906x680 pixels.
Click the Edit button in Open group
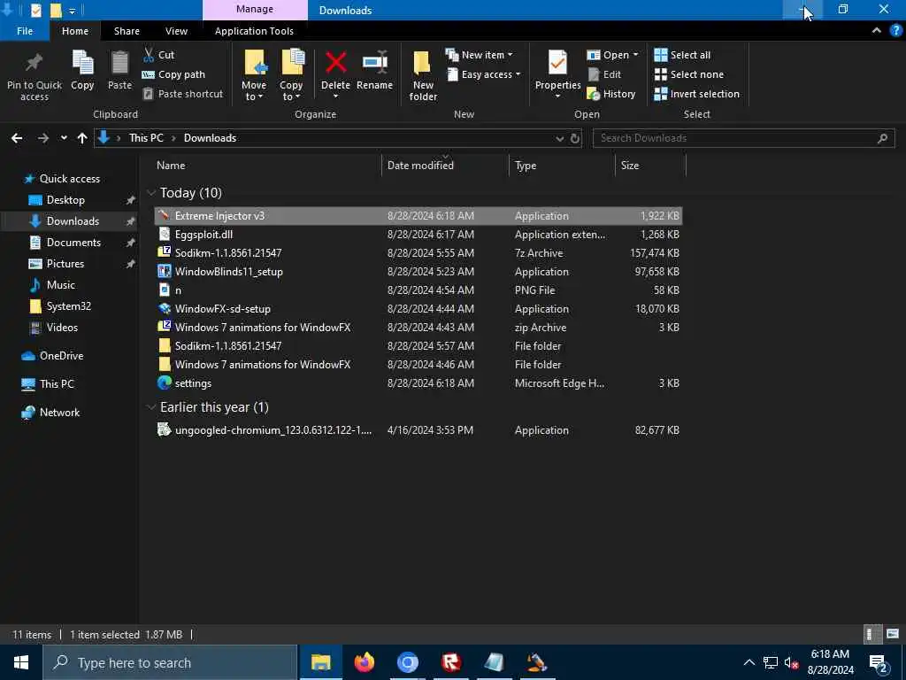603,74
